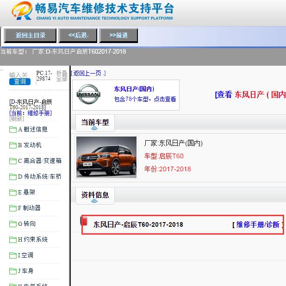Focus the keyword input field

tap(19, 75)
